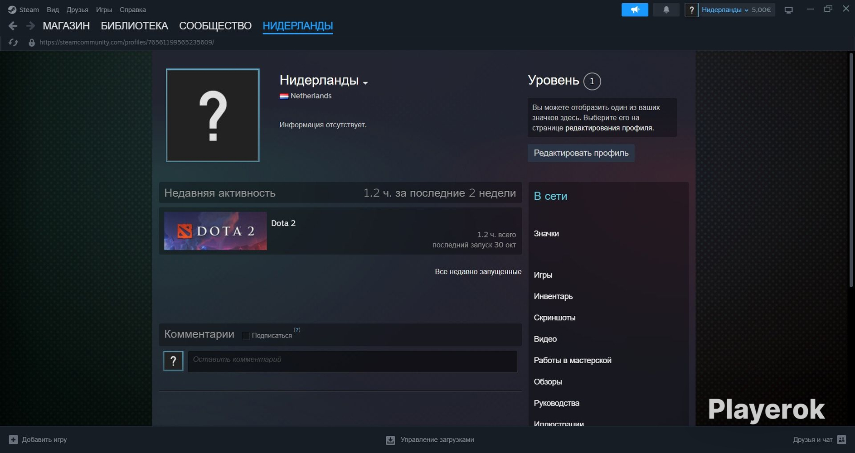Reload page using the refresh icon
855x453 pixels.
point(13,42)
